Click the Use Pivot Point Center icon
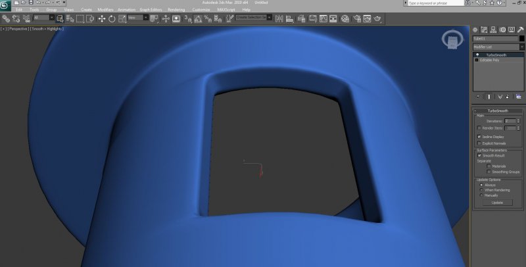The width and height of the screenshot is (526, 267). [155, 19]
